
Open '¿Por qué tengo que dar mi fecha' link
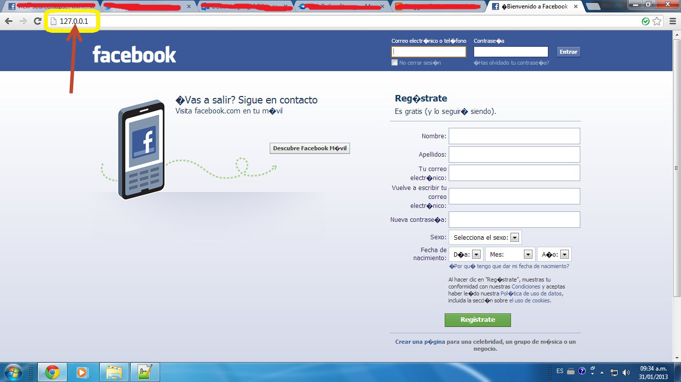pos(509,266)
